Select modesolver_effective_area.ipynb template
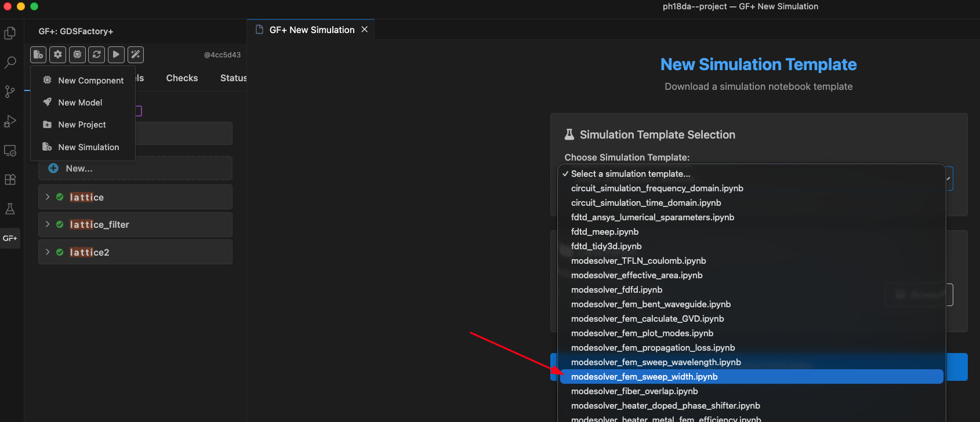Image resolution: width=980 pixels, height=422 pixels. (752, 275)
